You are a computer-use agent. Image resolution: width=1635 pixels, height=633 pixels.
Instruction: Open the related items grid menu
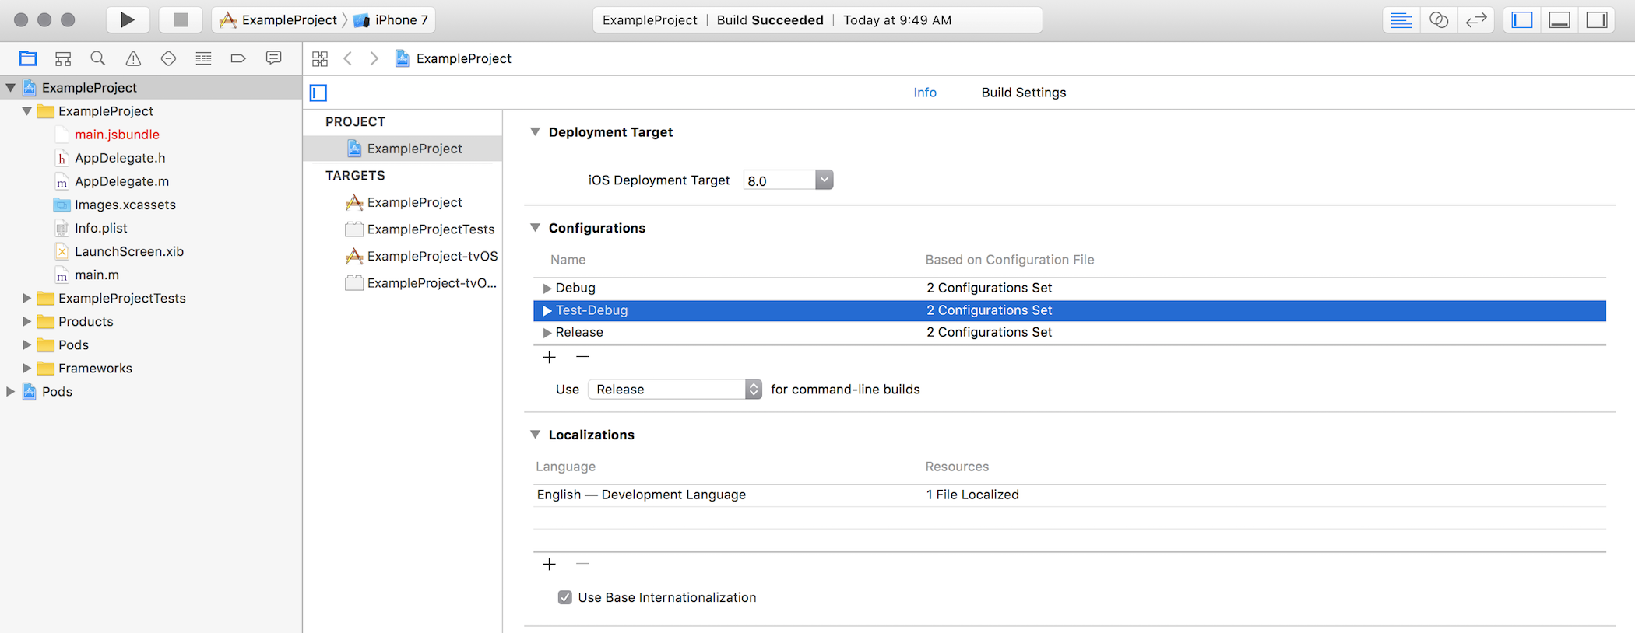pos(320,58)
